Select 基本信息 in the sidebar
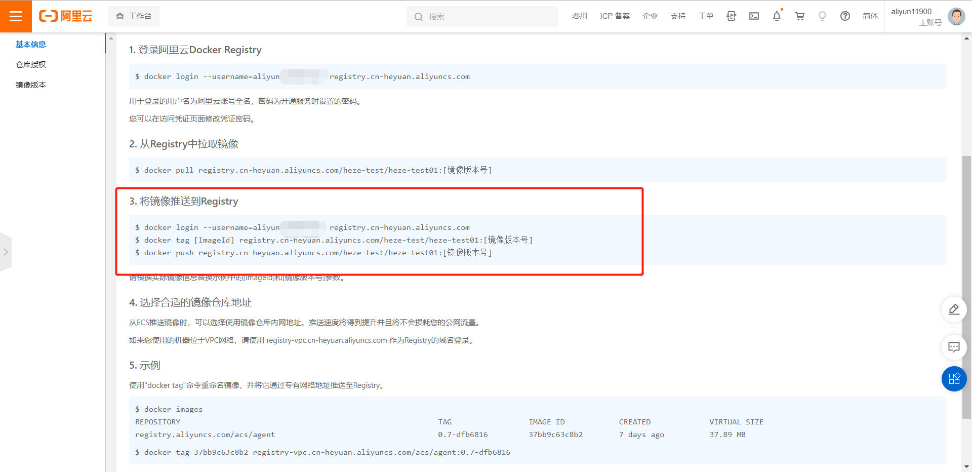 pos(31,44)
